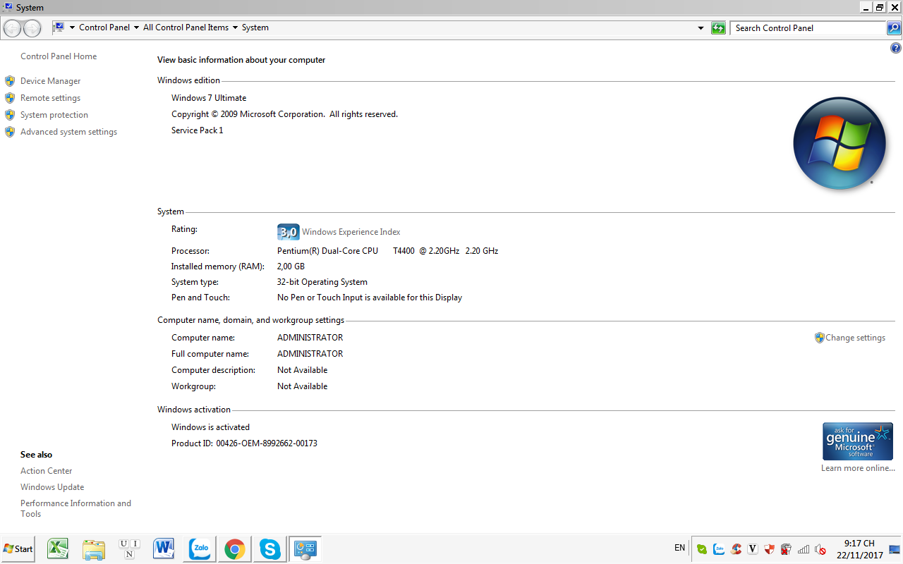The width and height of the screenshot is (903, 564).
Task: Expand All Control Panel Items breadcrumb arrow
Action: click(x=235, y=28)
